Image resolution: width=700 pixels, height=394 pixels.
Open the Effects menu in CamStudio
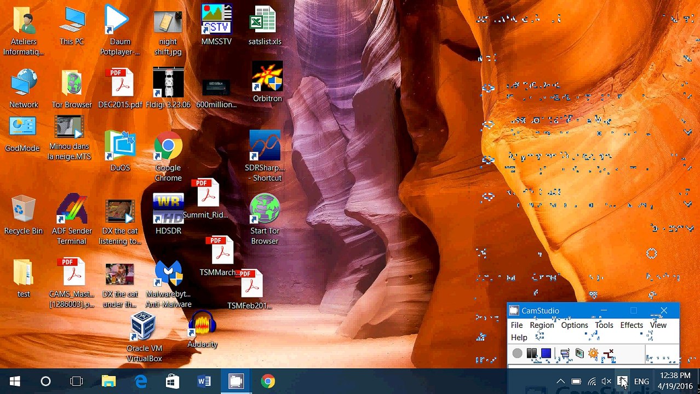[631, 325]
